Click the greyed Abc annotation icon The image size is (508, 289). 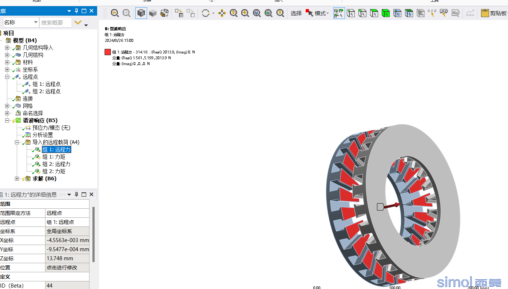[x=456, y=13]
